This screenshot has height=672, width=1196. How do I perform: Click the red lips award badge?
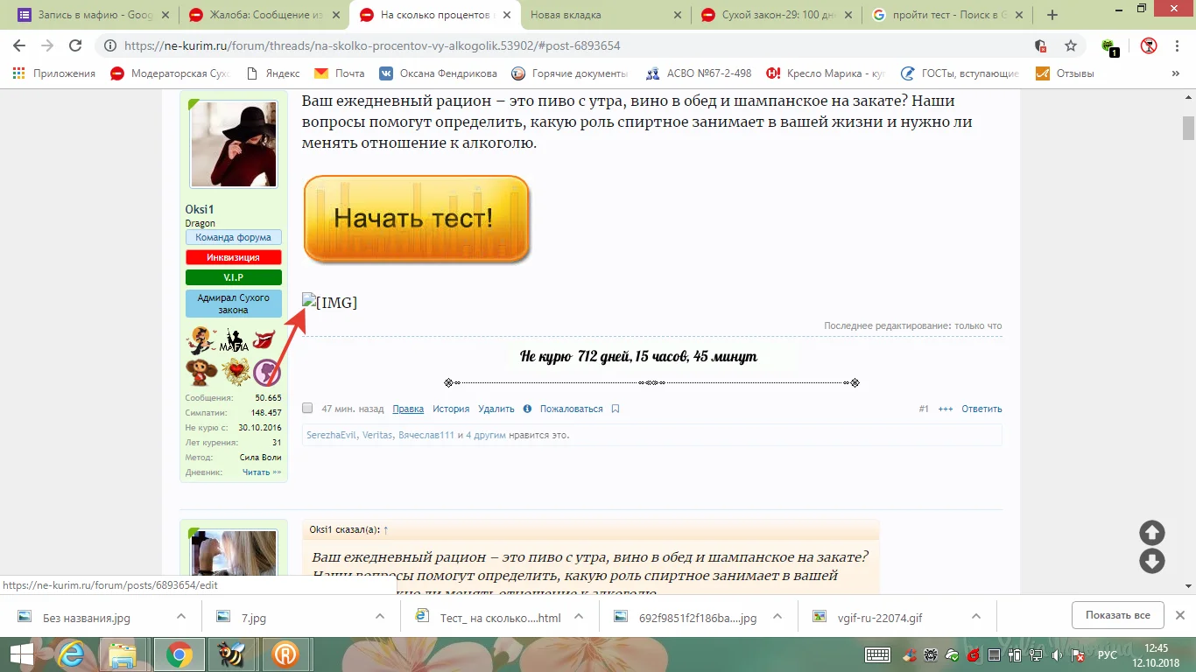(264, 339)
